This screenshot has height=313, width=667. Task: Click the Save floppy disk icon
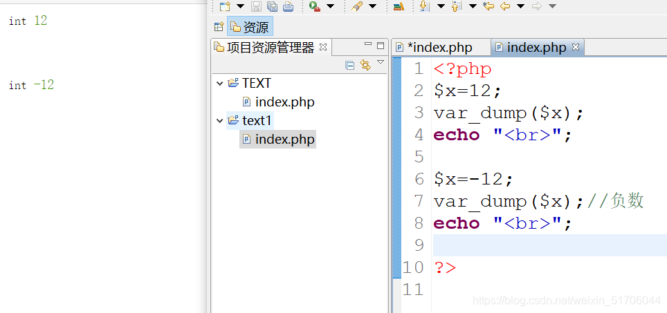[256, 6]
